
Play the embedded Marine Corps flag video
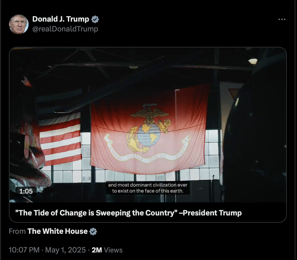coord(148,125)
